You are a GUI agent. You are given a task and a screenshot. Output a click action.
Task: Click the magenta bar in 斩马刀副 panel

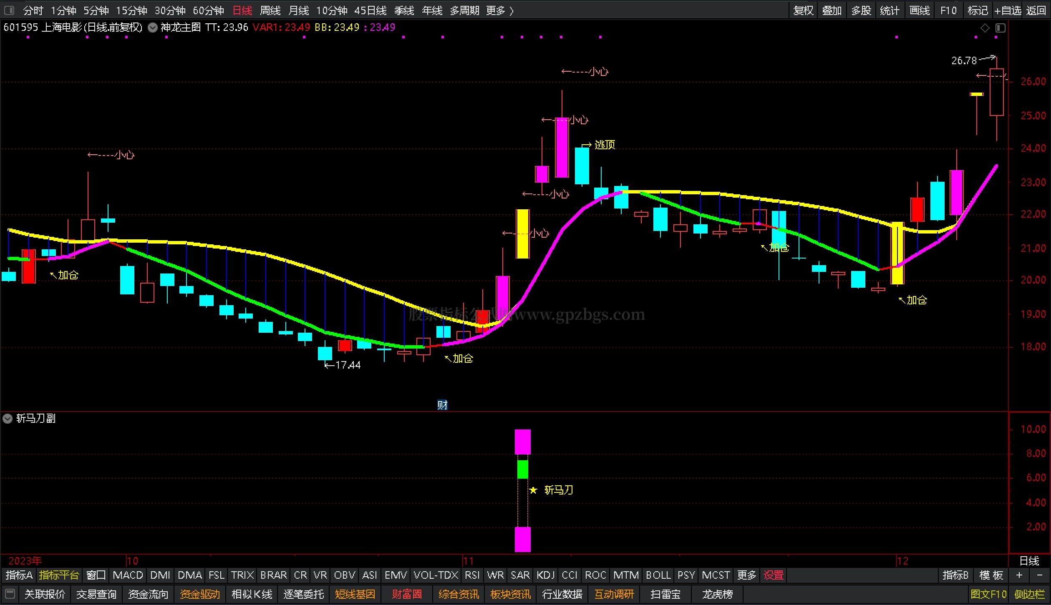point(522,442)
